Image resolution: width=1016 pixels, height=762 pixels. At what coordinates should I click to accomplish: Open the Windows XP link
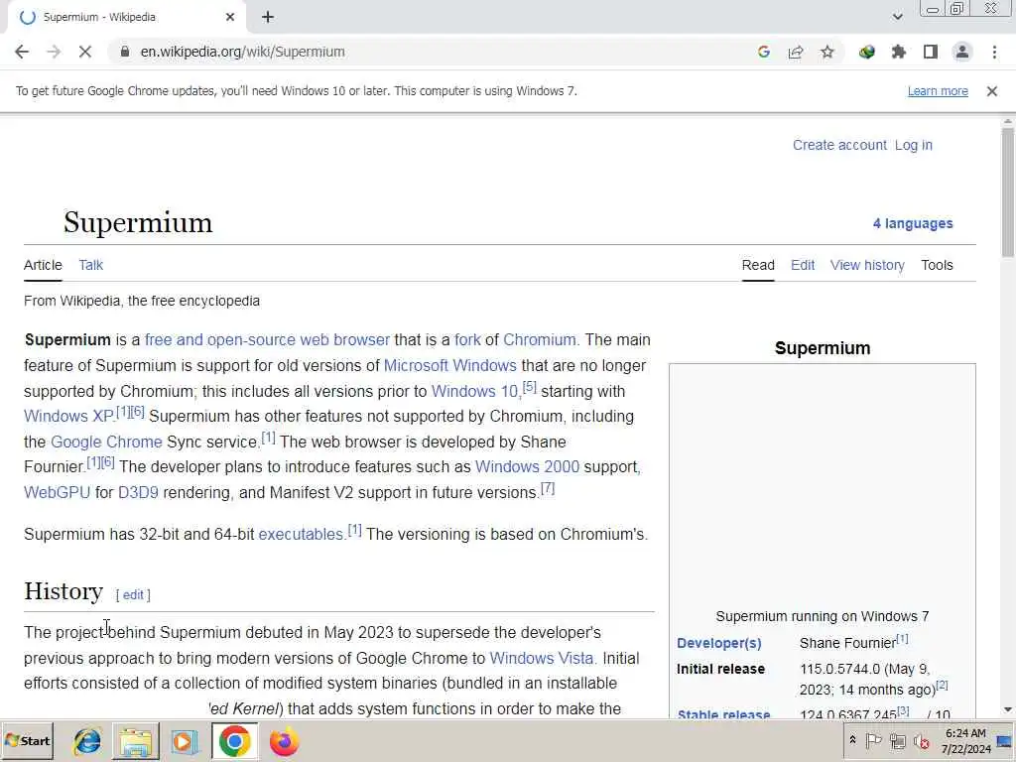[x=68, y=416]
